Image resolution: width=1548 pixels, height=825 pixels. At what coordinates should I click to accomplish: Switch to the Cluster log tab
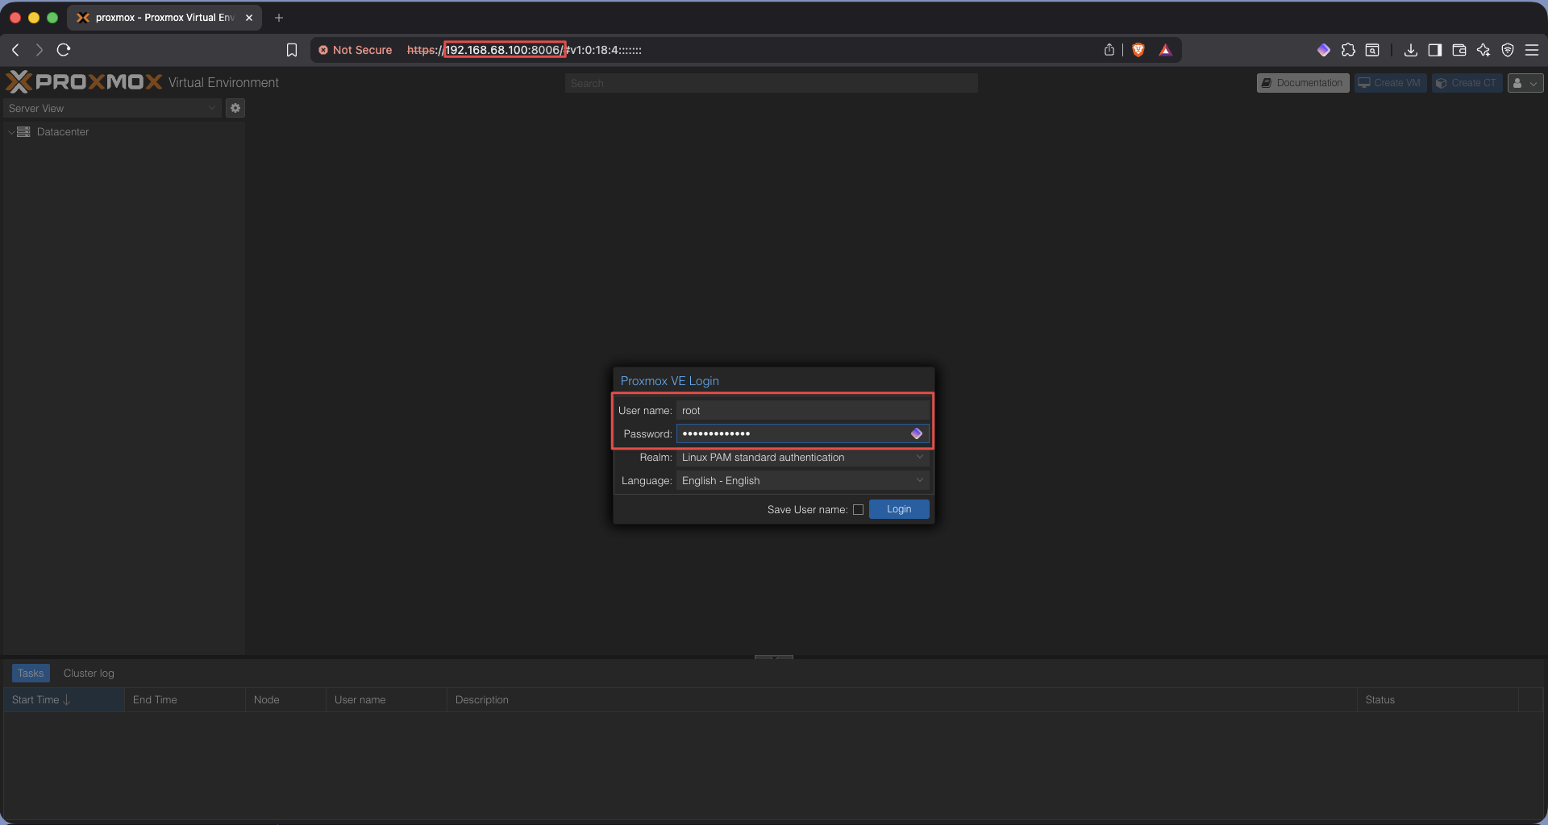[x=89, y=674]
